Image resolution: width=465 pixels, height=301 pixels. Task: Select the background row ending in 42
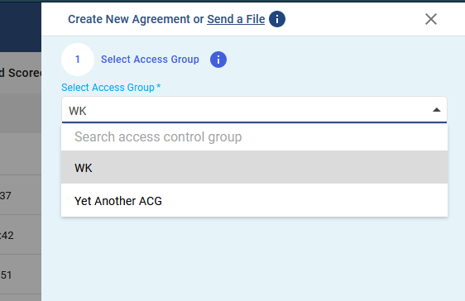21,235
